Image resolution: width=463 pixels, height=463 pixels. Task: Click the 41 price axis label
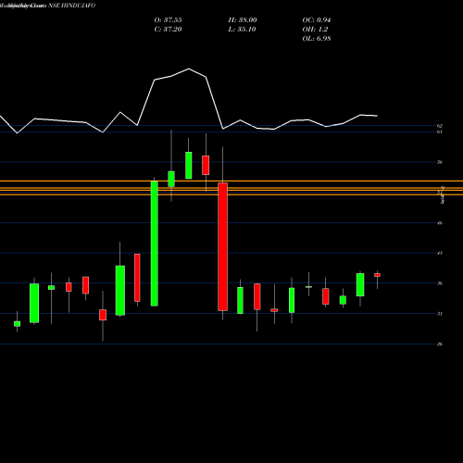tap(440, 253)
